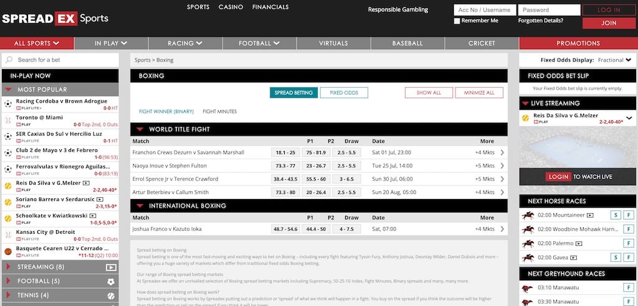Screen dimensions: 638x306
Task: Open Forgotten Details link
Action: click(541, 21)
